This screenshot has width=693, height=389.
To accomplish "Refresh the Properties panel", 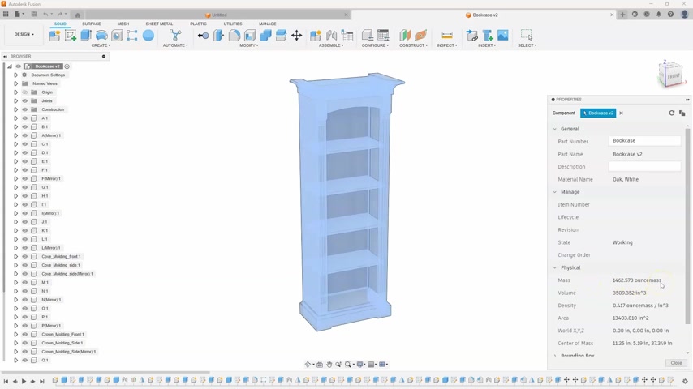I will pyautogui.click(x=671, y=113).
